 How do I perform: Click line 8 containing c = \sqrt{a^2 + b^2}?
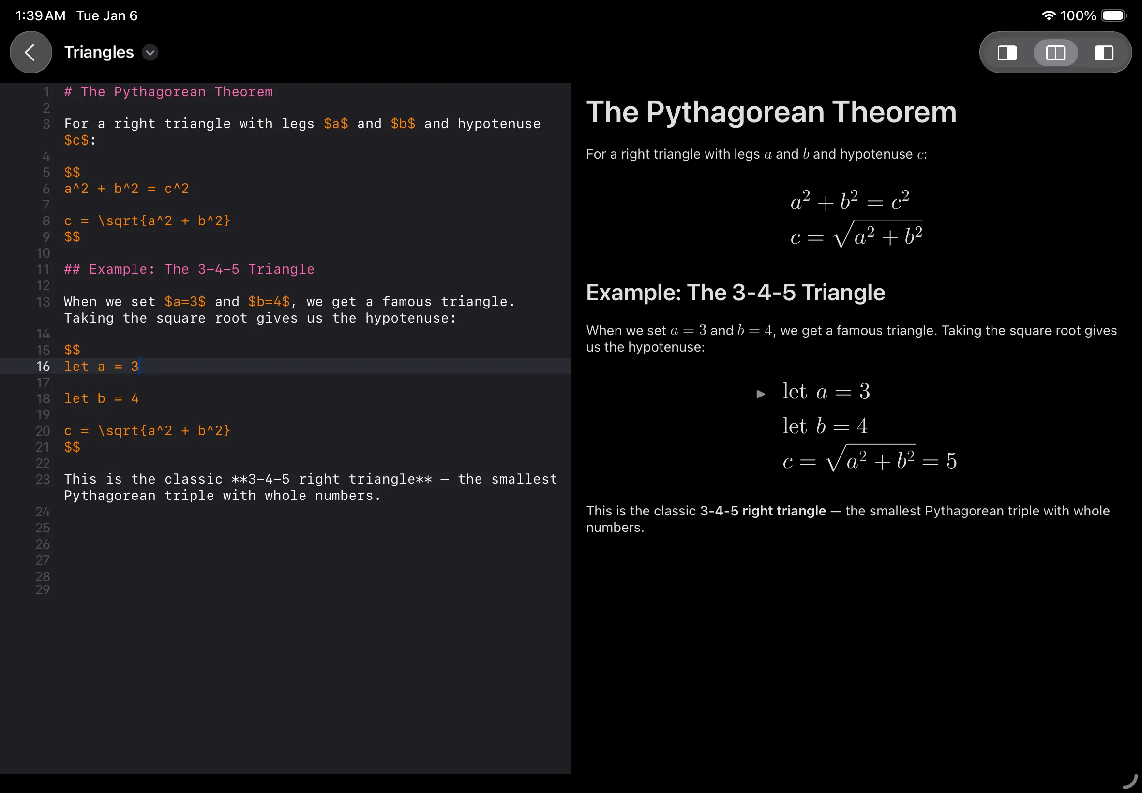coord(147,221)
